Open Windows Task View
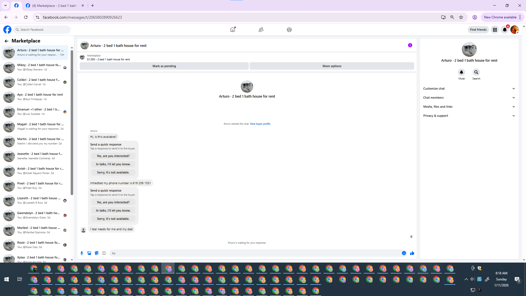Viewport: 526px width, 296px height. [x=20, y=279]
